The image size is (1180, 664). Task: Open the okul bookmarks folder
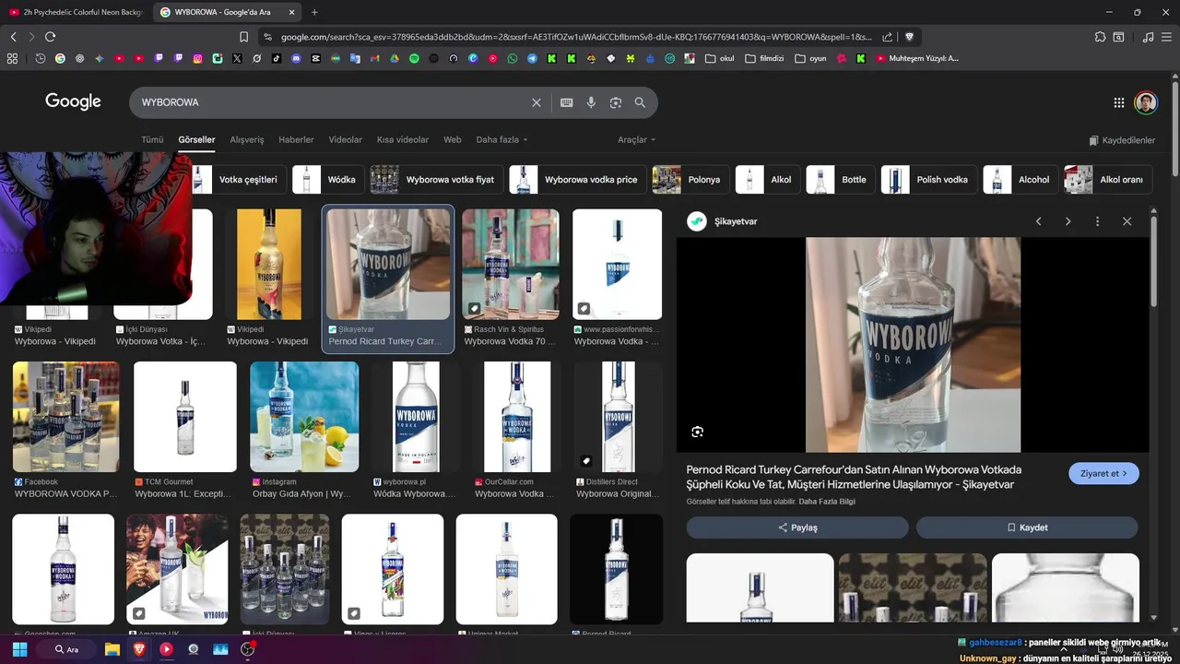(x=719, y=58)
